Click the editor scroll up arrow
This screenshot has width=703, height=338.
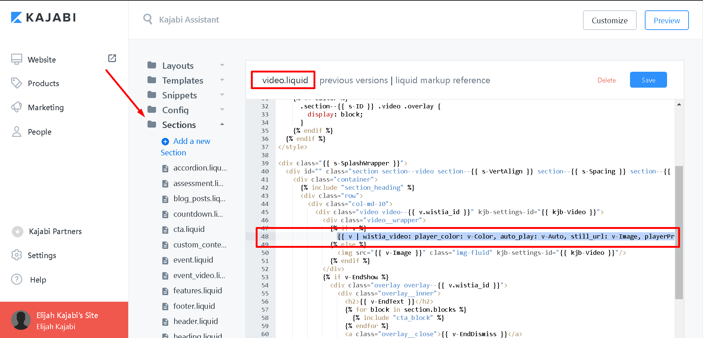point(679,105)
